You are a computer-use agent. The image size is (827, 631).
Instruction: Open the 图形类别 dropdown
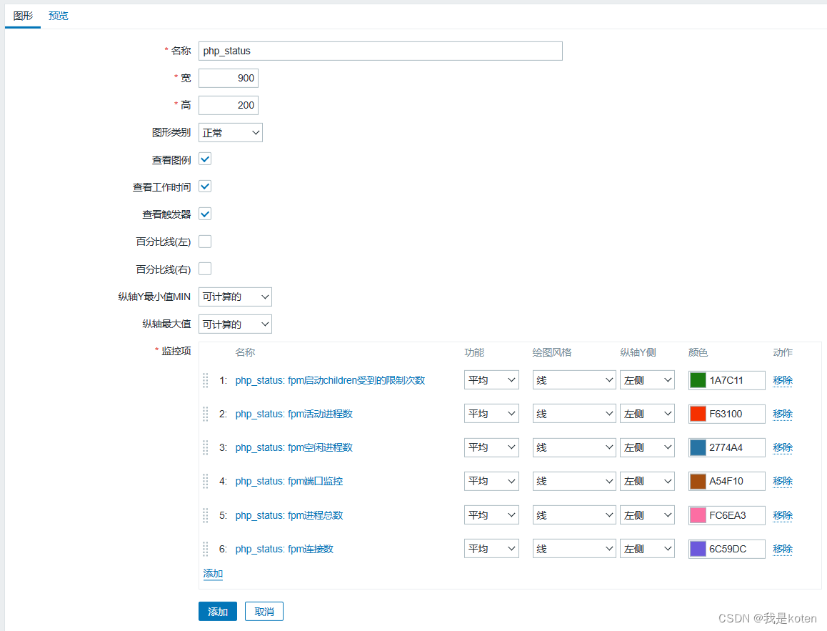[x=230, y=133]
